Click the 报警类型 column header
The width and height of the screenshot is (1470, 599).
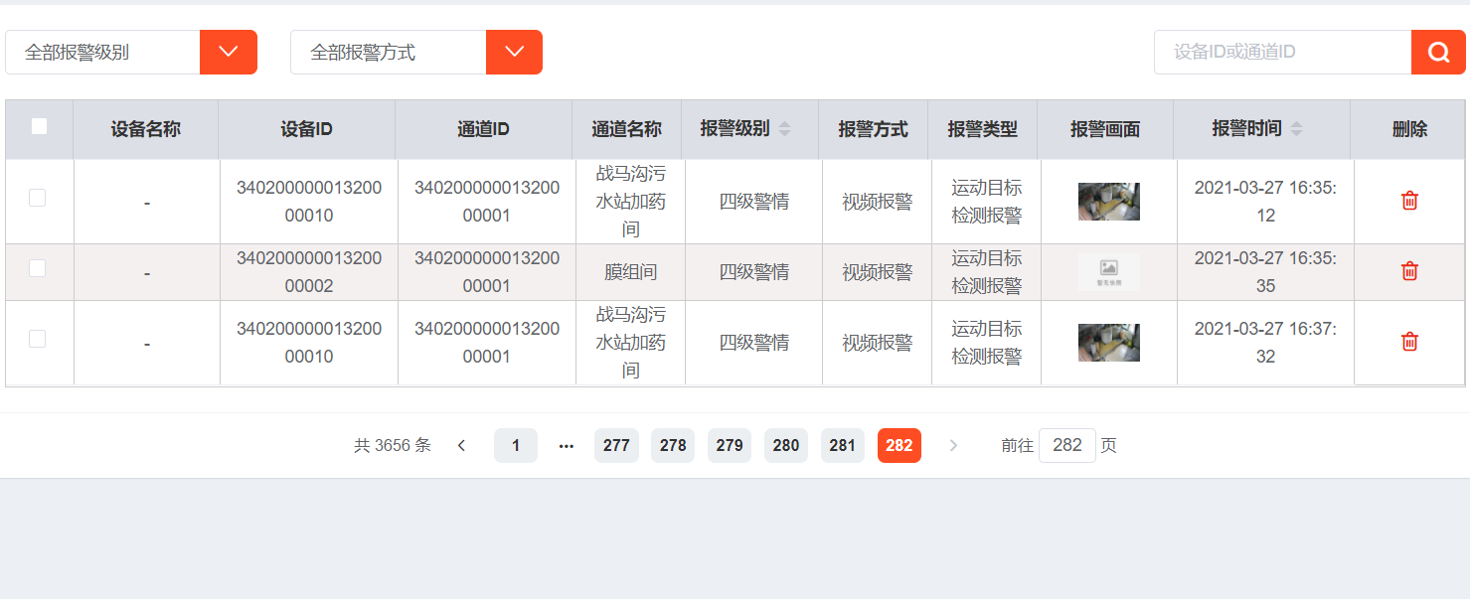pyautogui.click(x=983, y=129)
